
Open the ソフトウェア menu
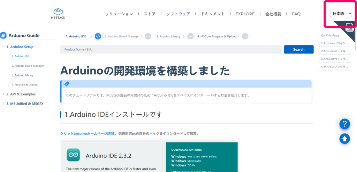tap(178, 14)
